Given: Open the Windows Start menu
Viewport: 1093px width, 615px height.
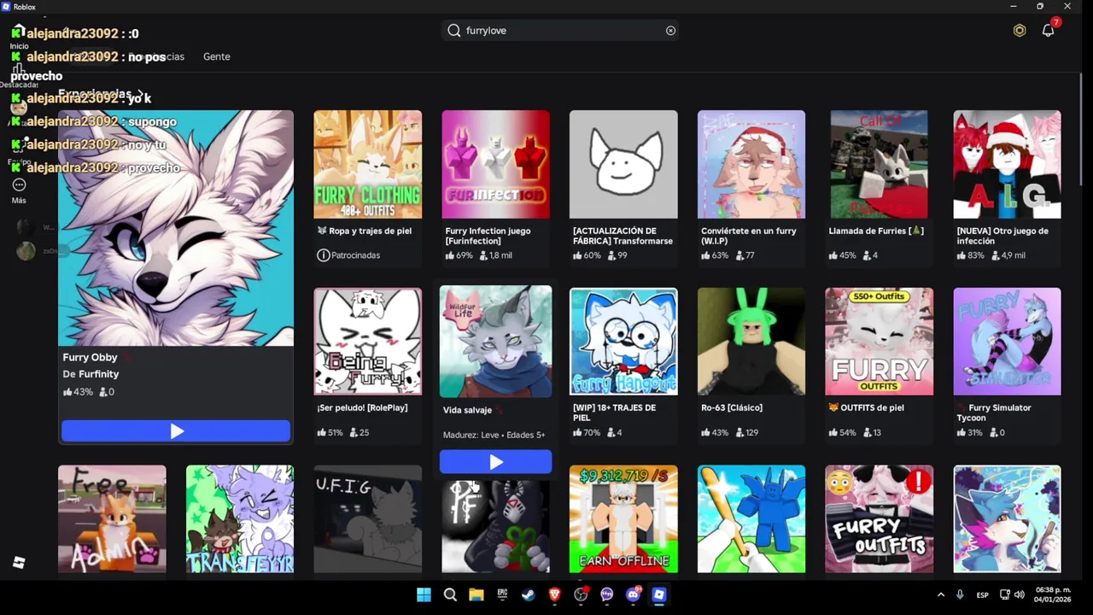Looking at the screenshot, I should (x=424, y=595).
